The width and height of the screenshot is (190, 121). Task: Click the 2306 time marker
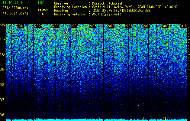point(111,26)
